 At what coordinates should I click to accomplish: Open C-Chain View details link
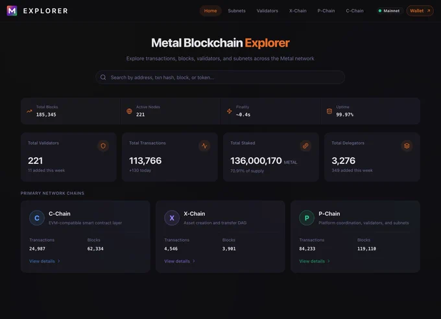pos(45,261)
